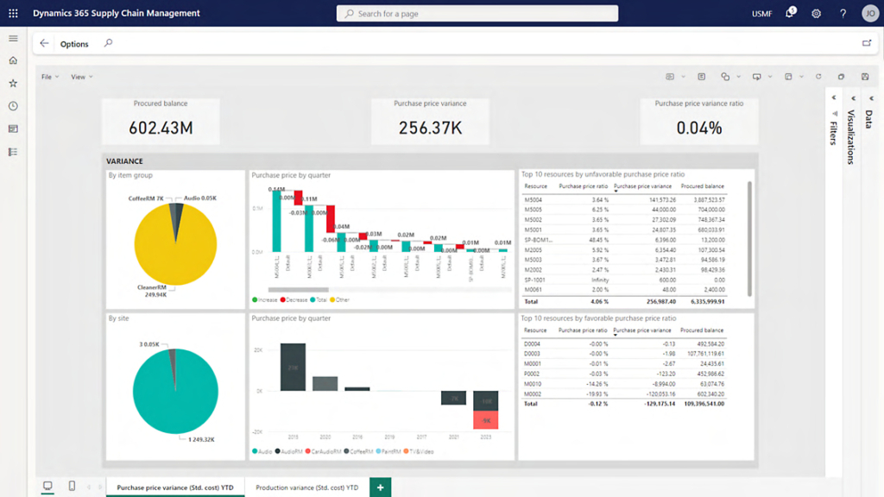The height and width of the screenshot is (497, 884).
Task: Open the search icon beside Options
Action: [x=107, y=43]
